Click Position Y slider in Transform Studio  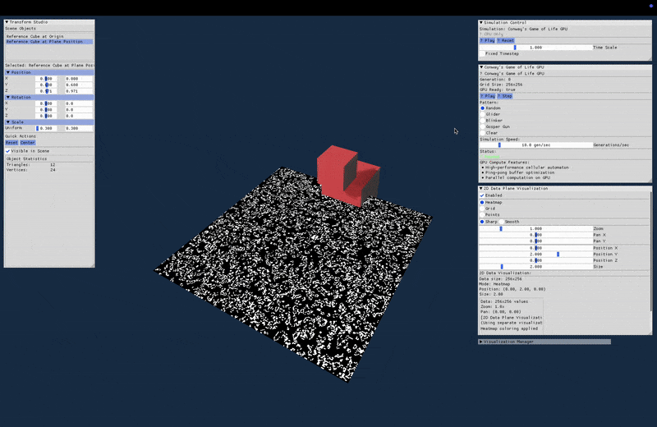[x=46, y=85]
